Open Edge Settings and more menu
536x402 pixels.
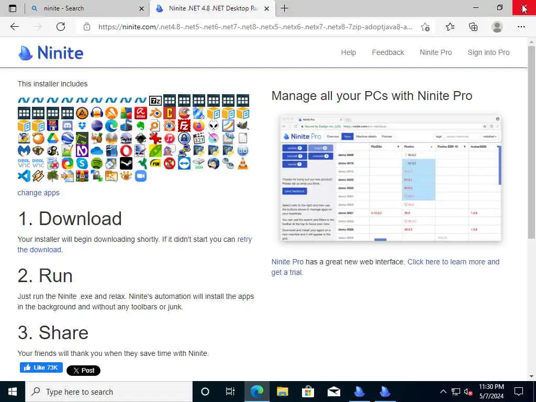coord(521,27)
